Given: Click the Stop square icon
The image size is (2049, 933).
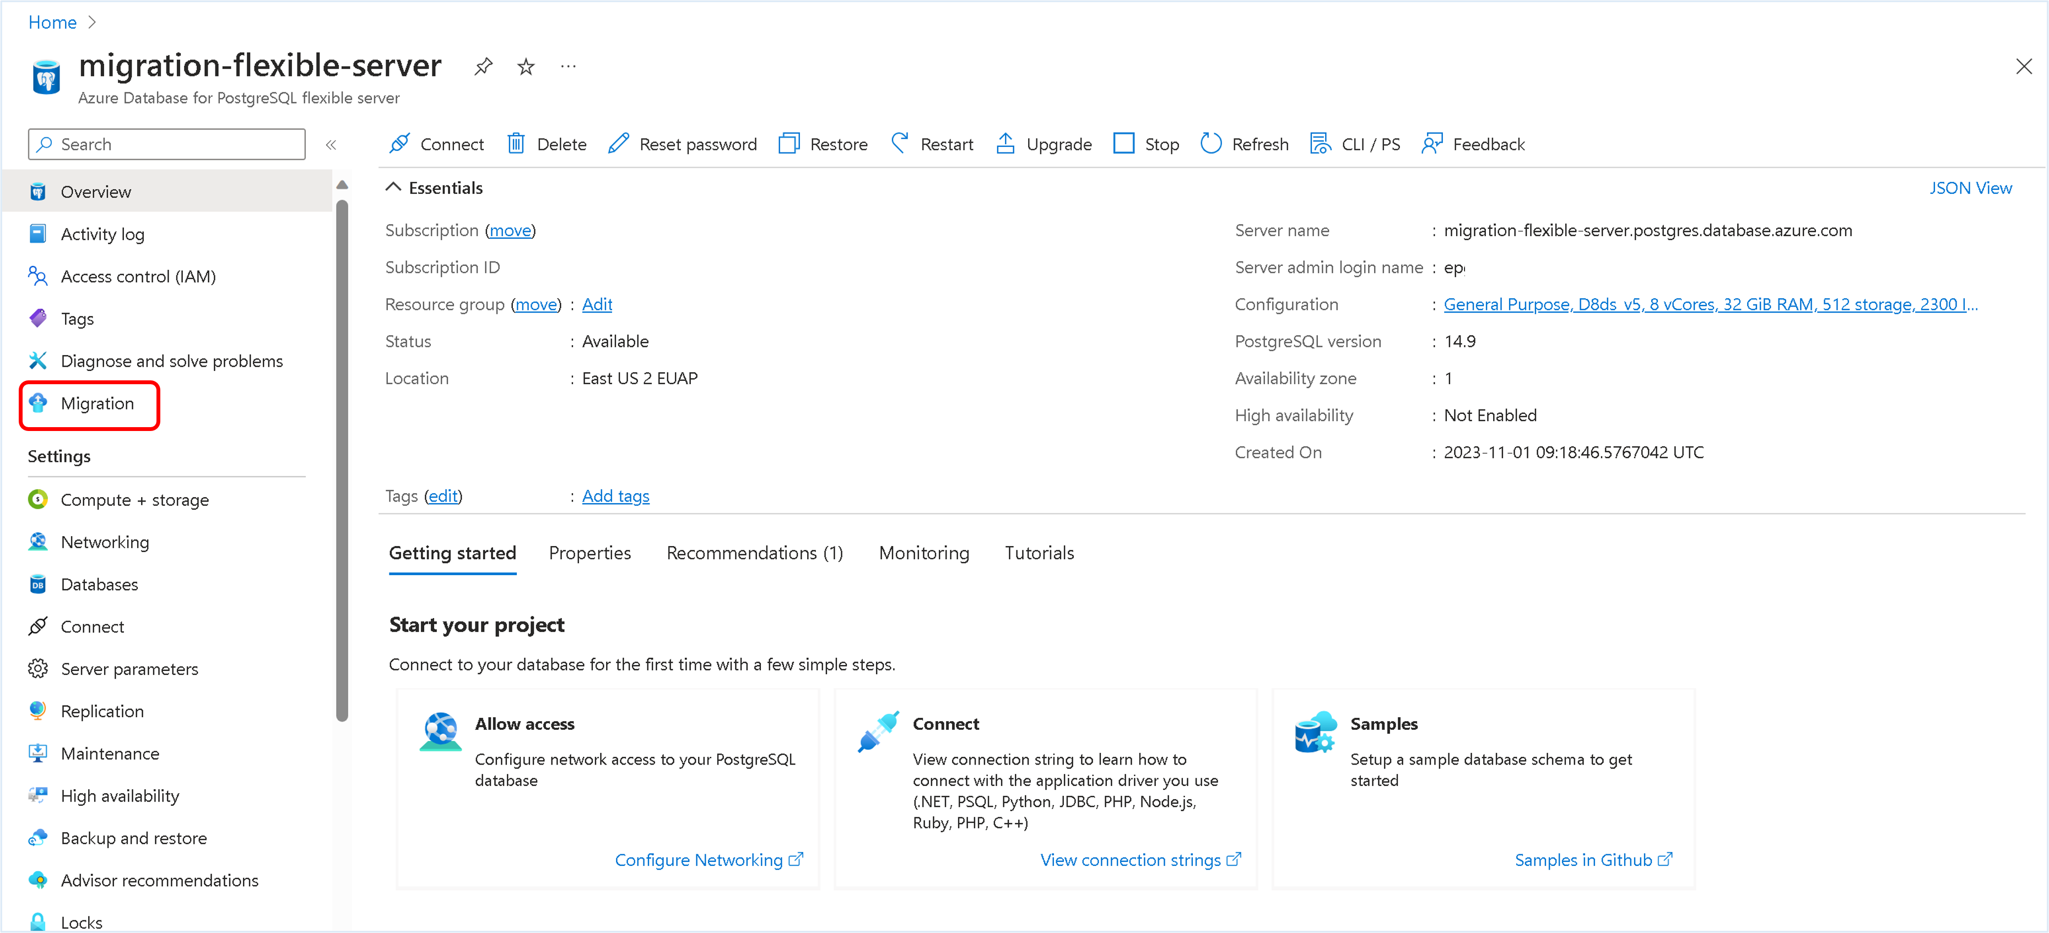Looking at the screenshot, I should (1124, 144).
